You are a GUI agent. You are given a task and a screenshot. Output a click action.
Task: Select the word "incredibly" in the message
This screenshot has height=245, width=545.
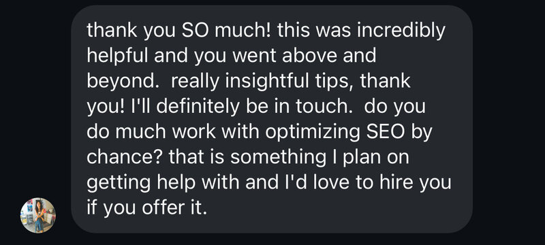tap(401, 31)
